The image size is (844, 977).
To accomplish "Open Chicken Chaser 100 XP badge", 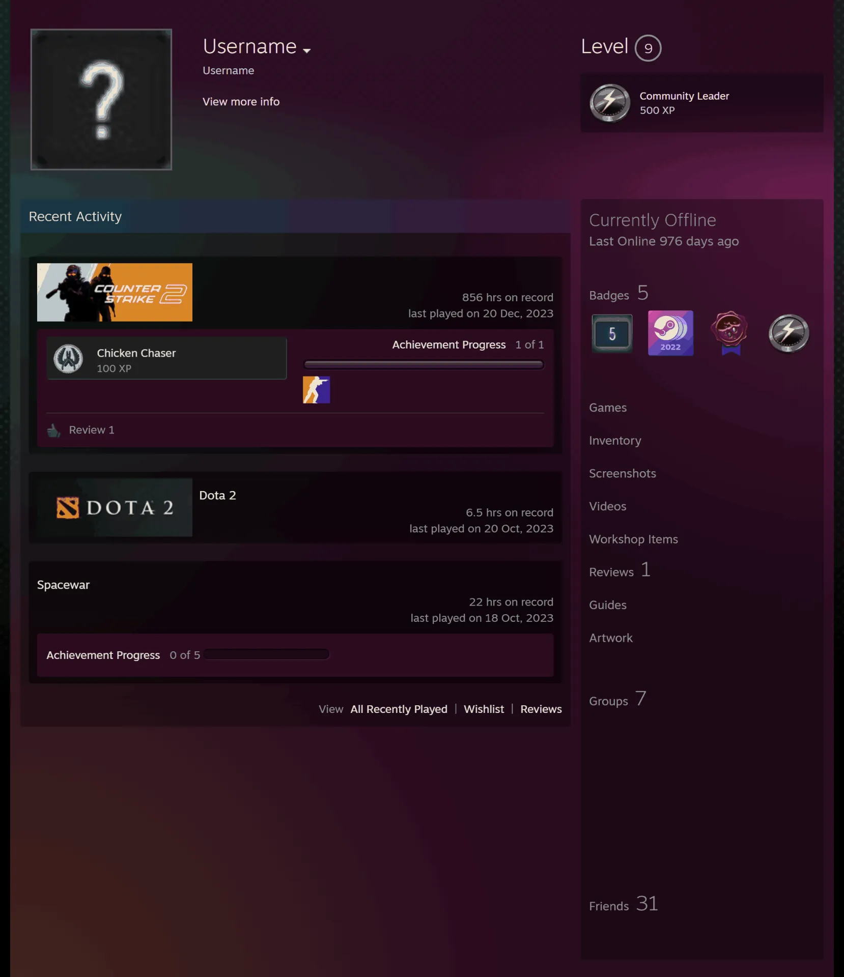I will pos(166,358).
